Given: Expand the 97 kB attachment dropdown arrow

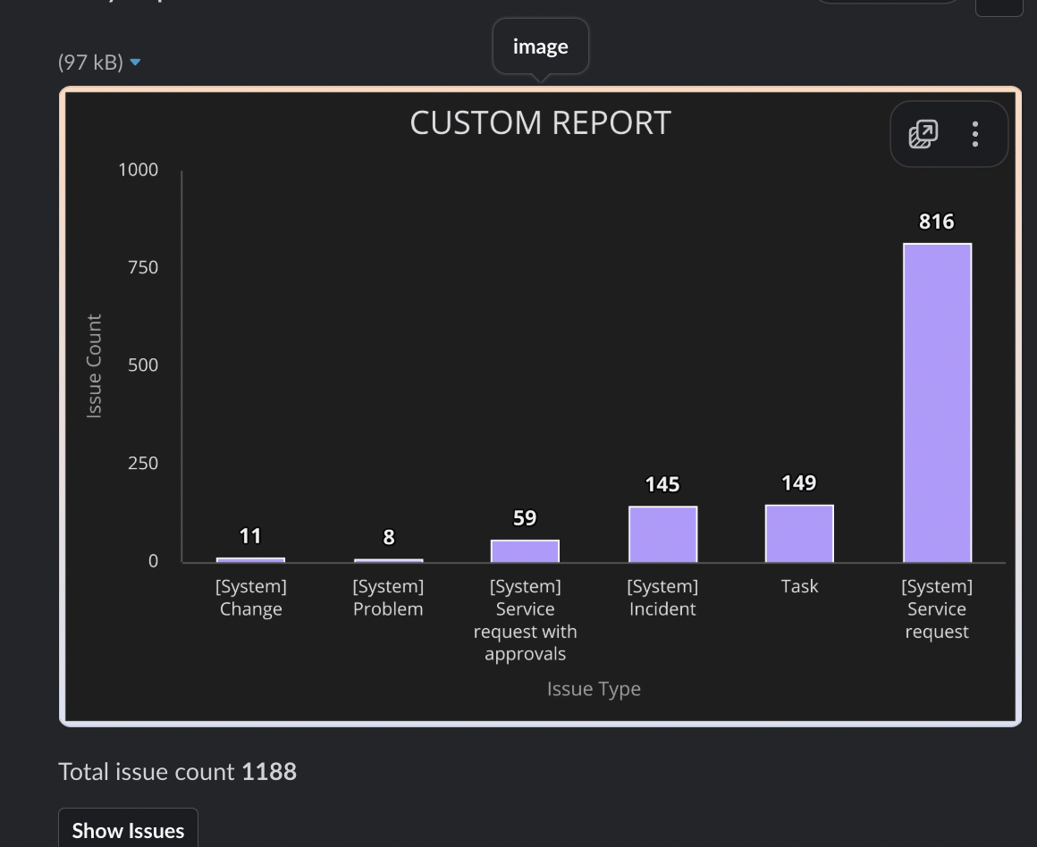Looking at the screenshot, I should 135,63.
